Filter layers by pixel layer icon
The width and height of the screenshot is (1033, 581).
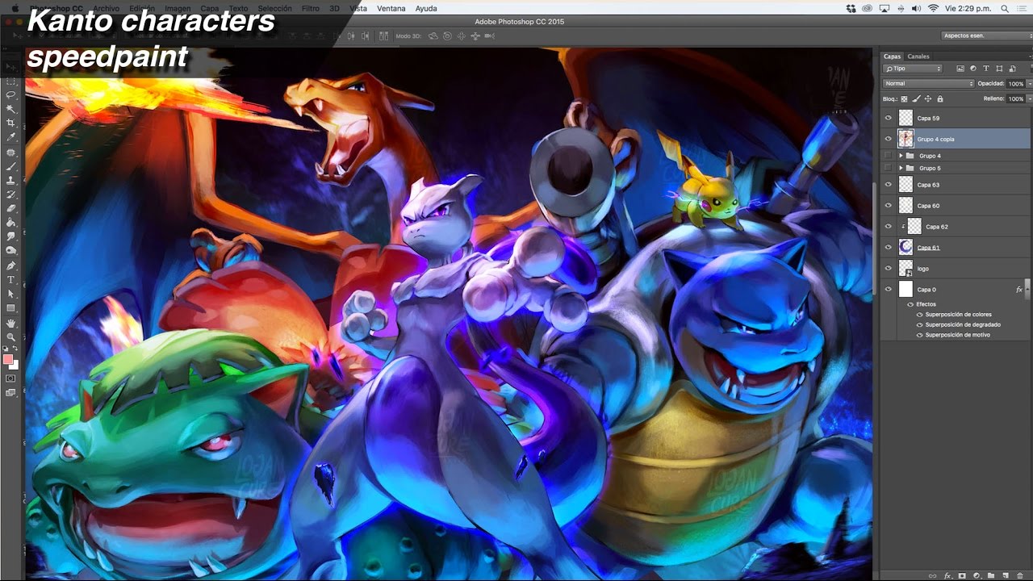click(x=960, y=69)
